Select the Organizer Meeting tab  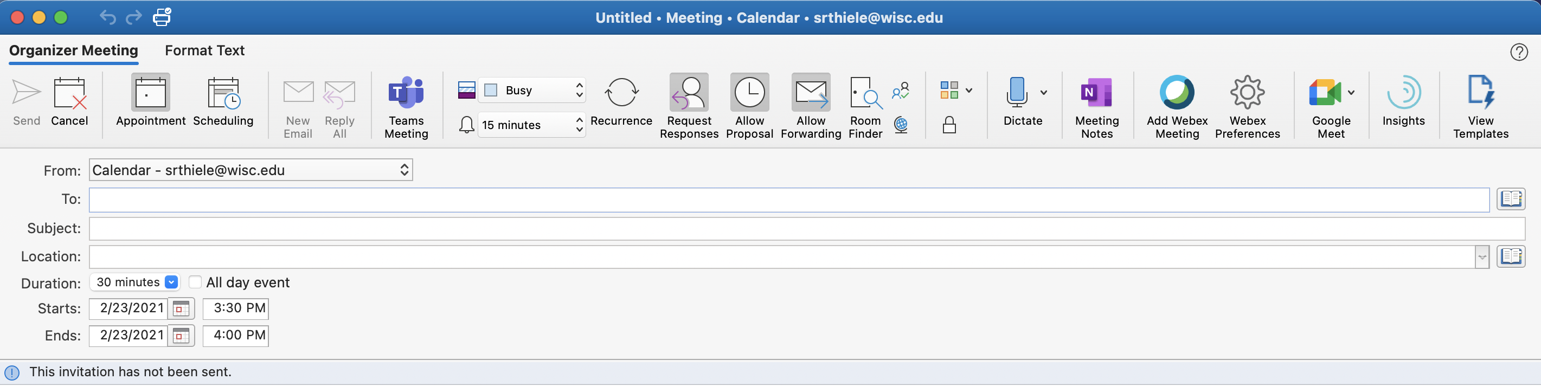pos(74,51)
